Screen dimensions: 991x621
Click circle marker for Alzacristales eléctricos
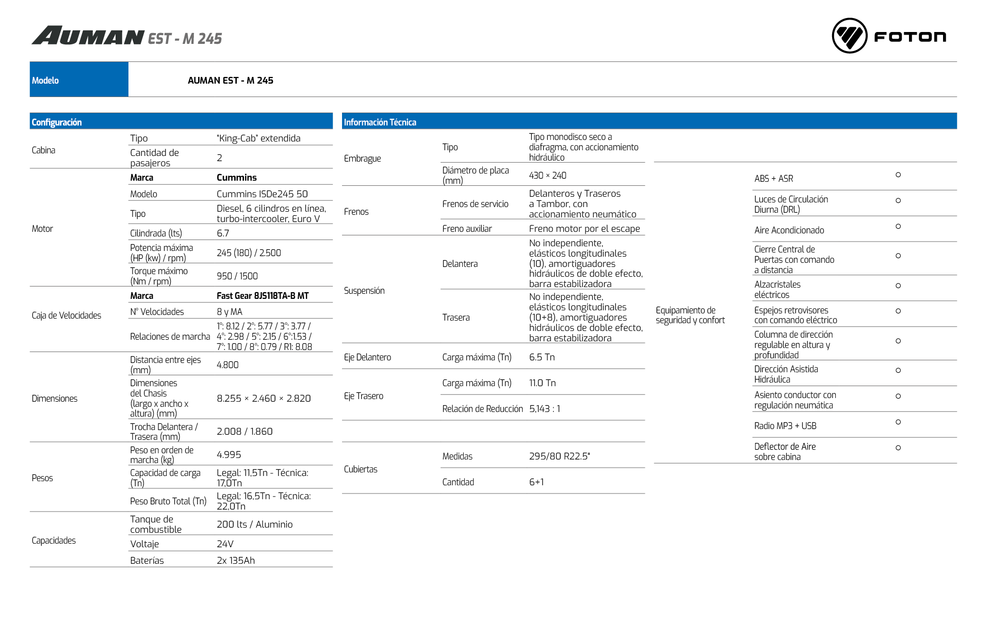point(898,285)
